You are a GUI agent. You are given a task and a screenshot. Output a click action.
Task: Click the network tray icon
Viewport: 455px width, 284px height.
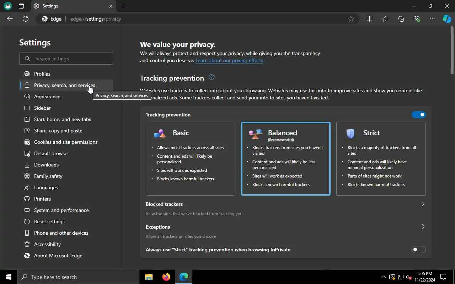[400, 277]
